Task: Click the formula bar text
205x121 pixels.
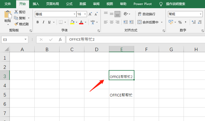Action: pyautogui.click(x=82, y=40)
